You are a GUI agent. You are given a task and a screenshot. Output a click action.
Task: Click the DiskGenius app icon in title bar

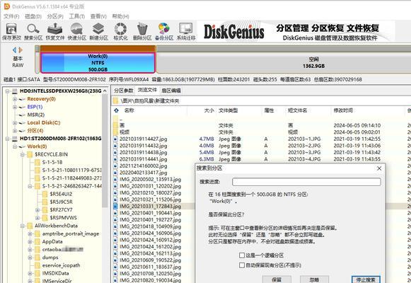pyautogui.click(x=6, y=6)
